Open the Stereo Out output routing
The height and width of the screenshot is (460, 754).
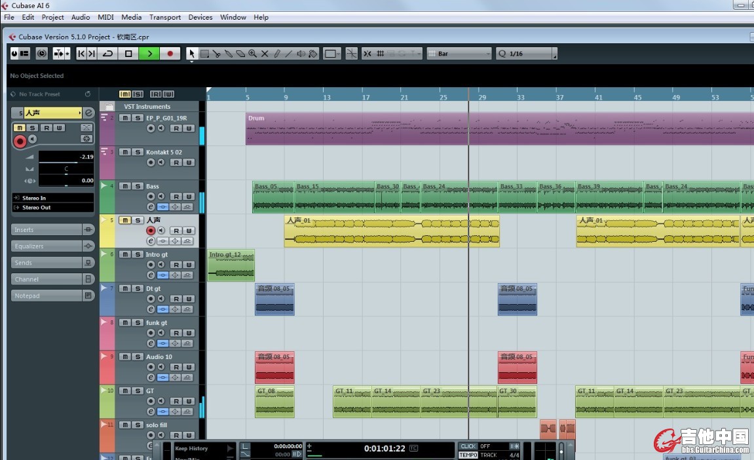tap(53, 207)
